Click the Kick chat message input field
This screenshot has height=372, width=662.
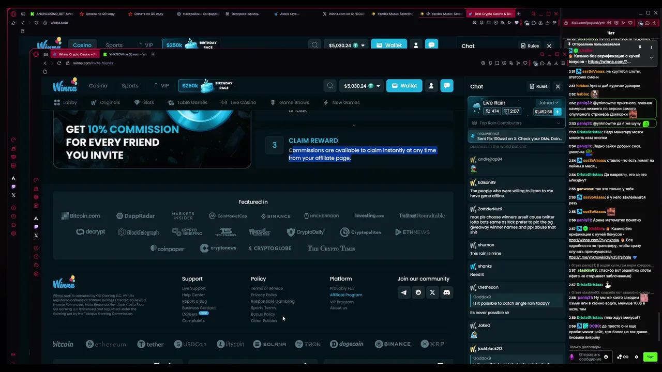coord(590,357)
